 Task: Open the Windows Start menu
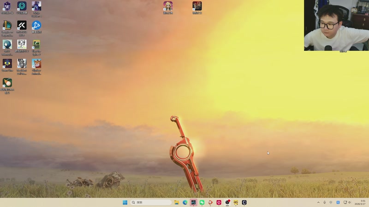click(x=125, y=202)
